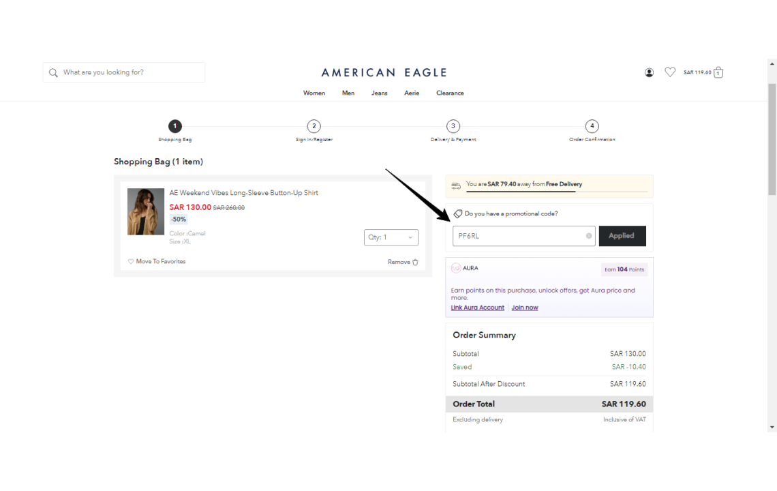
Task: Select step 1 Shopping Bag
Action: pyautogui.click(x=175, y=126)
